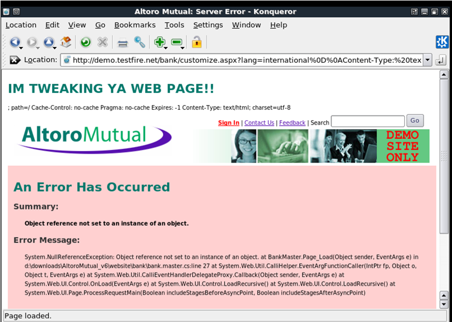Open the Tools menu
452x322 pixels.
(174, 25)
